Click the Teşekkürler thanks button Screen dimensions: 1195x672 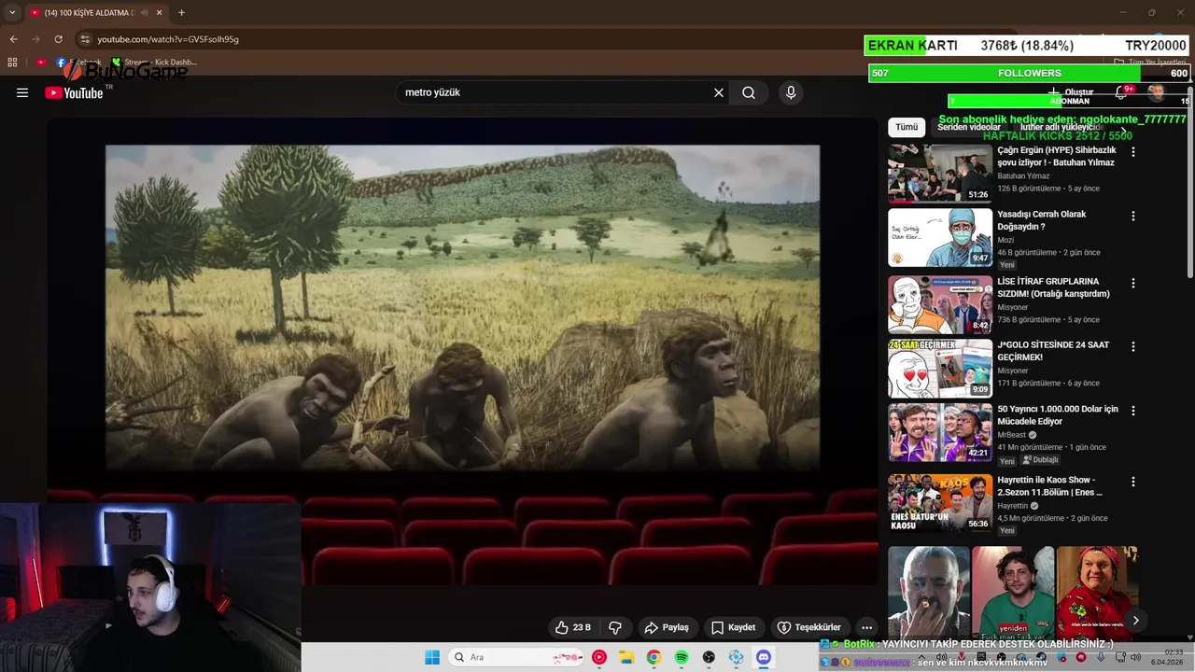click(x=809, y=627)
